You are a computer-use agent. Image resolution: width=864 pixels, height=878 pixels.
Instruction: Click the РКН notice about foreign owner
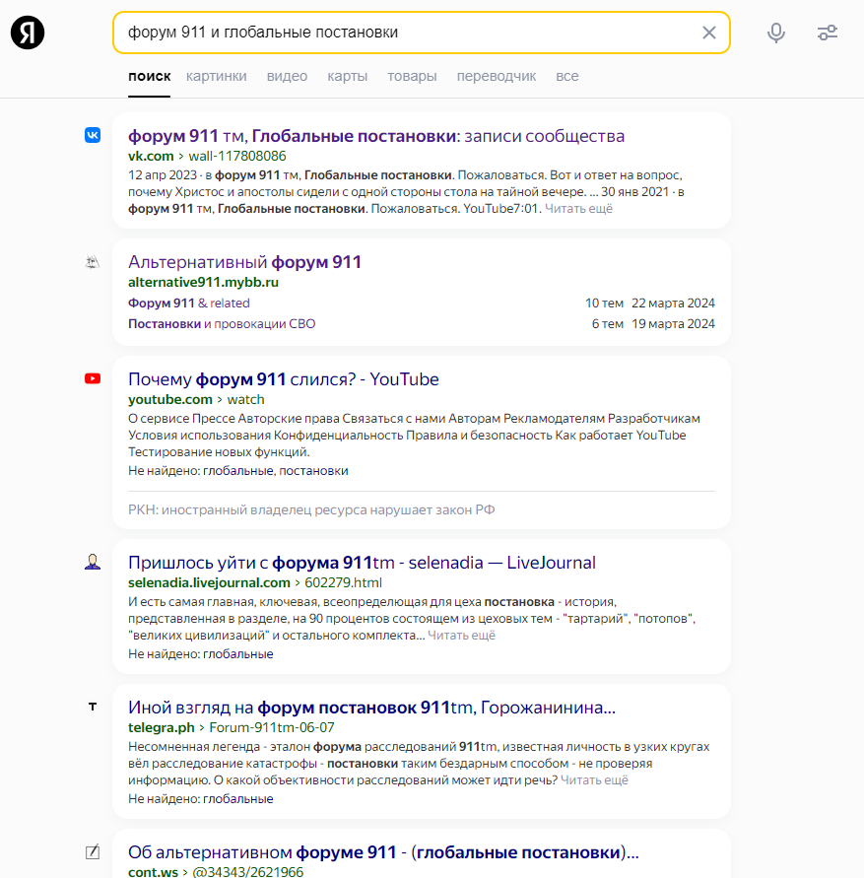coord(311,510)
